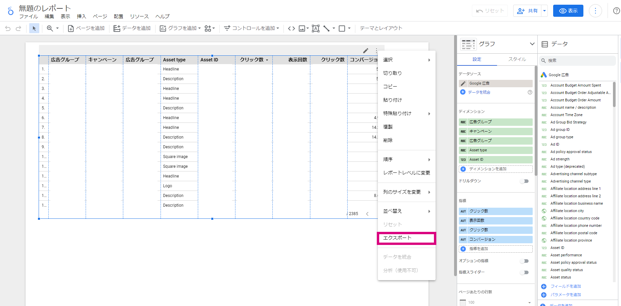Choose コピー in the context menu
Screen dimensions: 621x306
tap(407, 87)
